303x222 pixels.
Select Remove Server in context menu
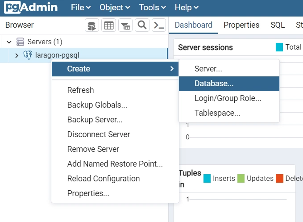click(x=115, y=149)
